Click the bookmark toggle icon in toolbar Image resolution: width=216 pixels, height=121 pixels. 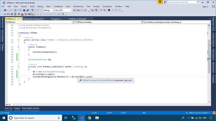point(109,10)
